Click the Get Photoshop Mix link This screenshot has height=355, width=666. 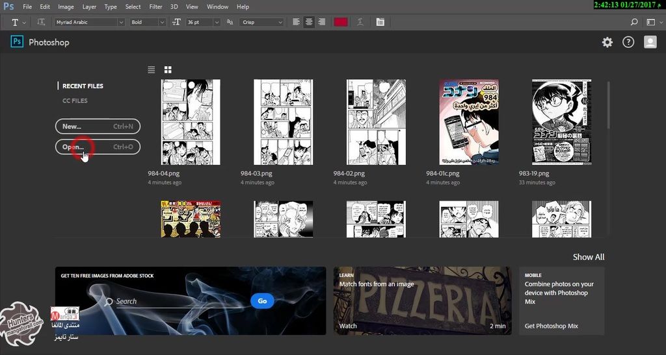tap(552, 326)
